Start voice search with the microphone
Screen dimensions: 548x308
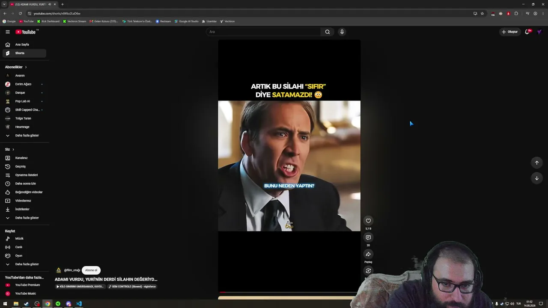coord(342,32)
